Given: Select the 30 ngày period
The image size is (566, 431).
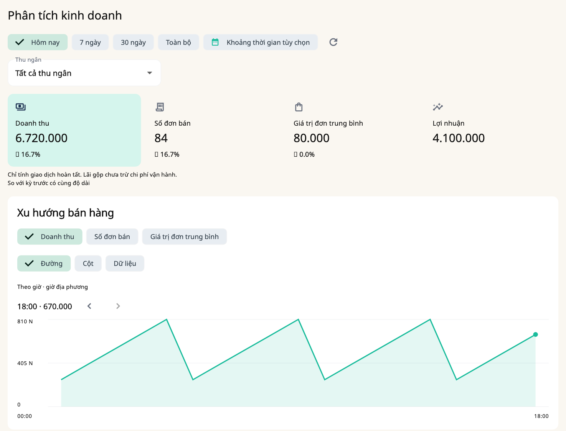Looking at the screenshot, I should tap(133, 42).
